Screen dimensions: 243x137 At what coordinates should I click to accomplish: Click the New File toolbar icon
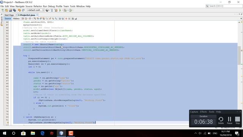click(x=3, y=10)
